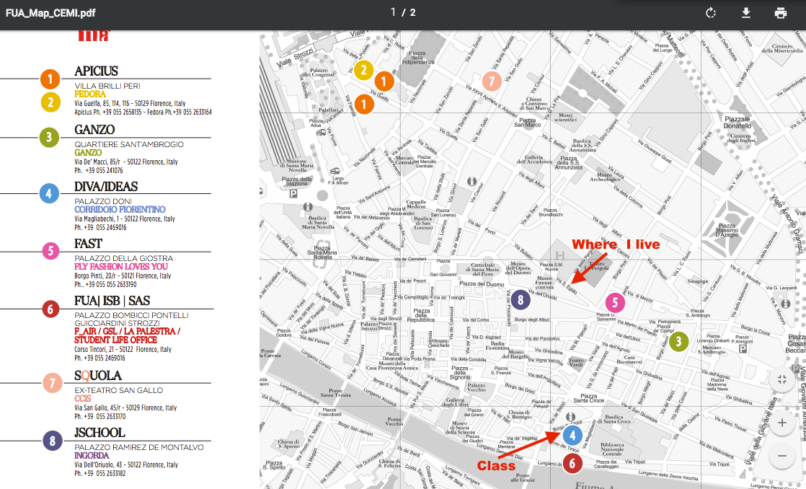Click salmon circle 7 in the legend
The height and width of the screenshot is (489, 806).
pos(52,383)
